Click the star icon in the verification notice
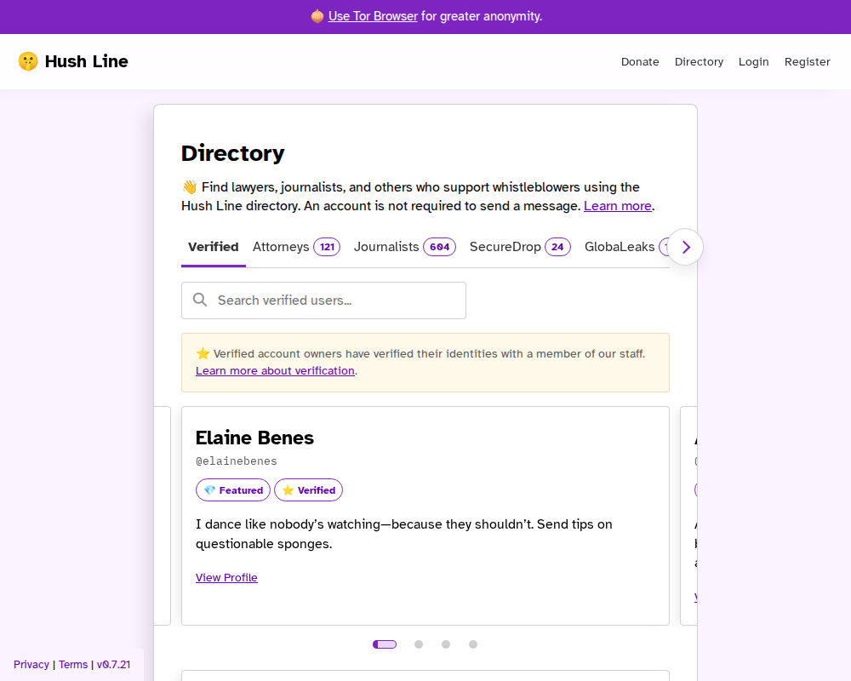Image resolution: width=851 pixels, height=681 pixels. (203, 353)
